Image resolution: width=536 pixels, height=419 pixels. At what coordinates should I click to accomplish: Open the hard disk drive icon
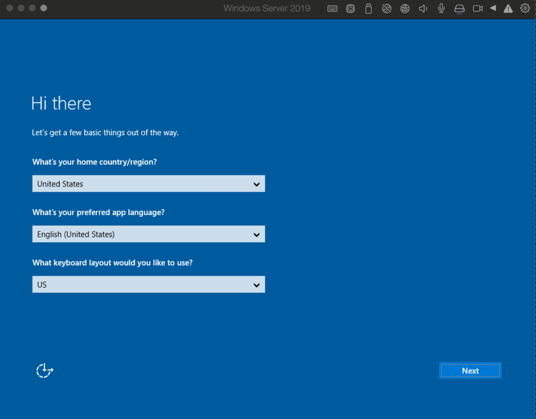click(460, 9)
